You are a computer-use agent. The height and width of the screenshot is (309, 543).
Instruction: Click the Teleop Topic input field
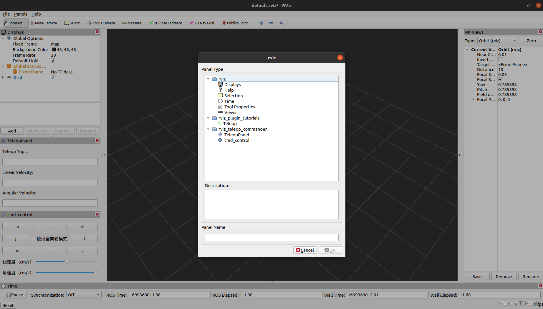pos(50,162)
